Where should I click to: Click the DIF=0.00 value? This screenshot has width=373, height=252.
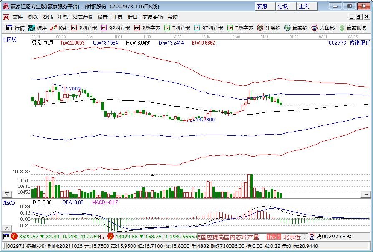42,202
